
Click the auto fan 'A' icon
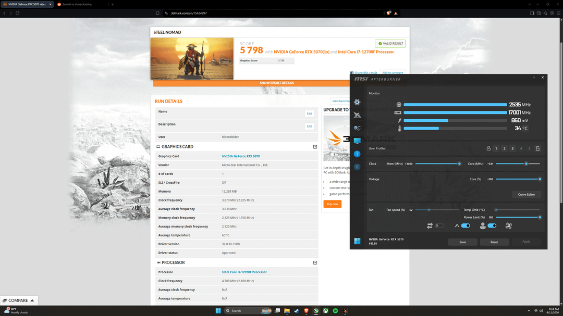[457, 225]
